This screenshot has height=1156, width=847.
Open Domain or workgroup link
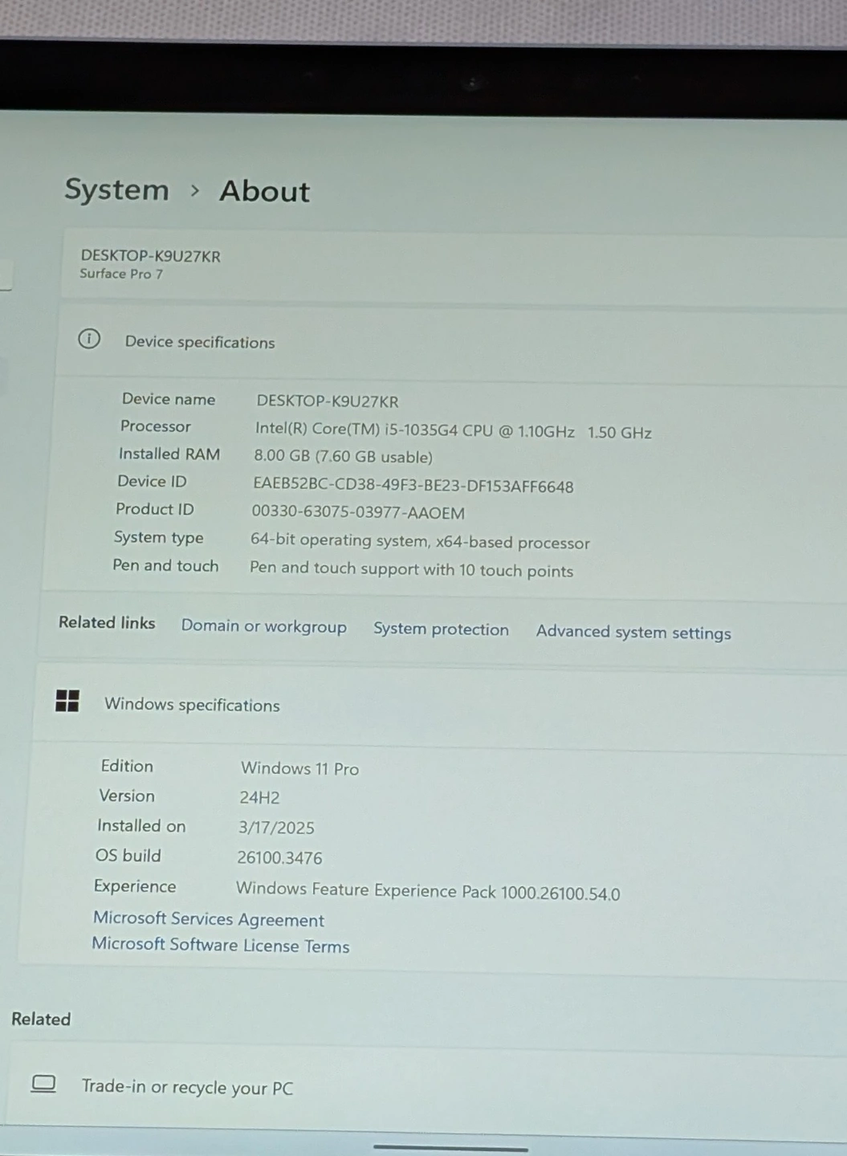coord(264,626)
